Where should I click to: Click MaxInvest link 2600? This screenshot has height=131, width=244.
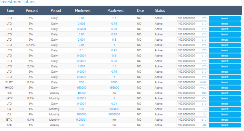[x=114, y=82]
